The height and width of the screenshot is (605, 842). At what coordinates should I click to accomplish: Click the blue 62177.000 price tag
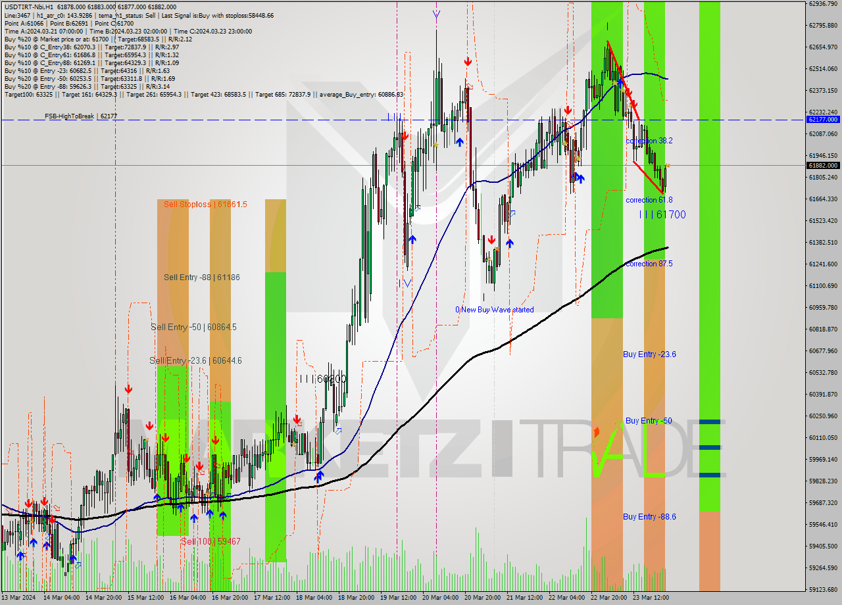[823, 120]
